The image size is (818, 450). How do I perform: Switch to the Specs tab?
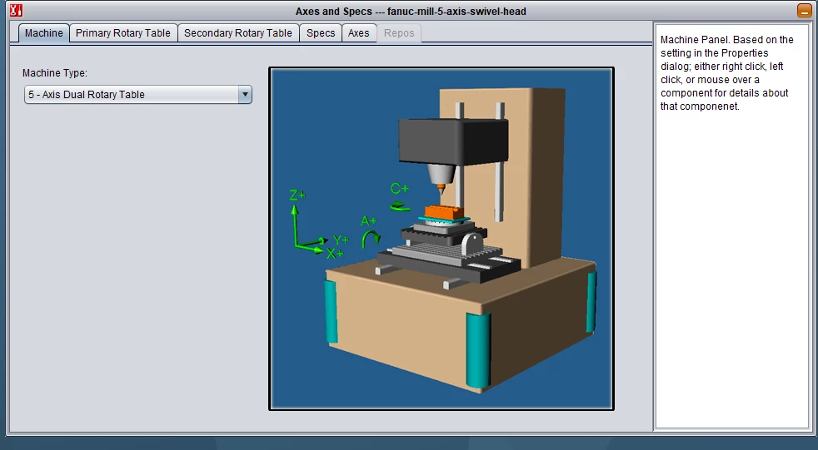tap(321, 32)
